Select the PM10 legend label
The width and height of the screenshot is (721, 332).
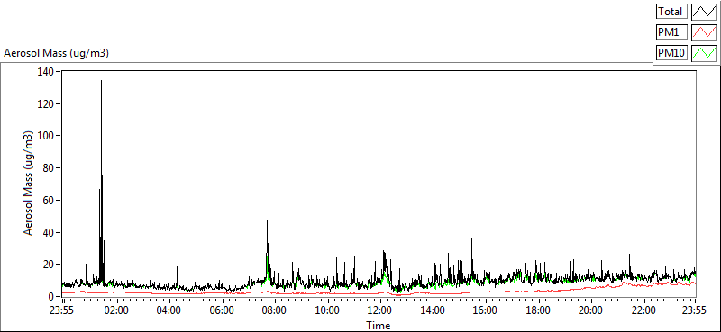click(x=671, y=53)
